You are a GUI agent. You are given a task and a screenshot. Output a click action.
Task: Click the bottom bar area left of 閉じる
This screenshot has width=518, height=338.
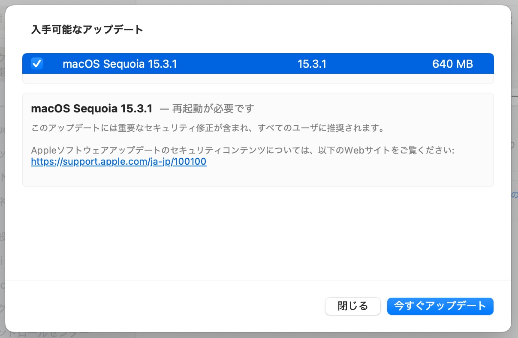click(x=165, y=306)
